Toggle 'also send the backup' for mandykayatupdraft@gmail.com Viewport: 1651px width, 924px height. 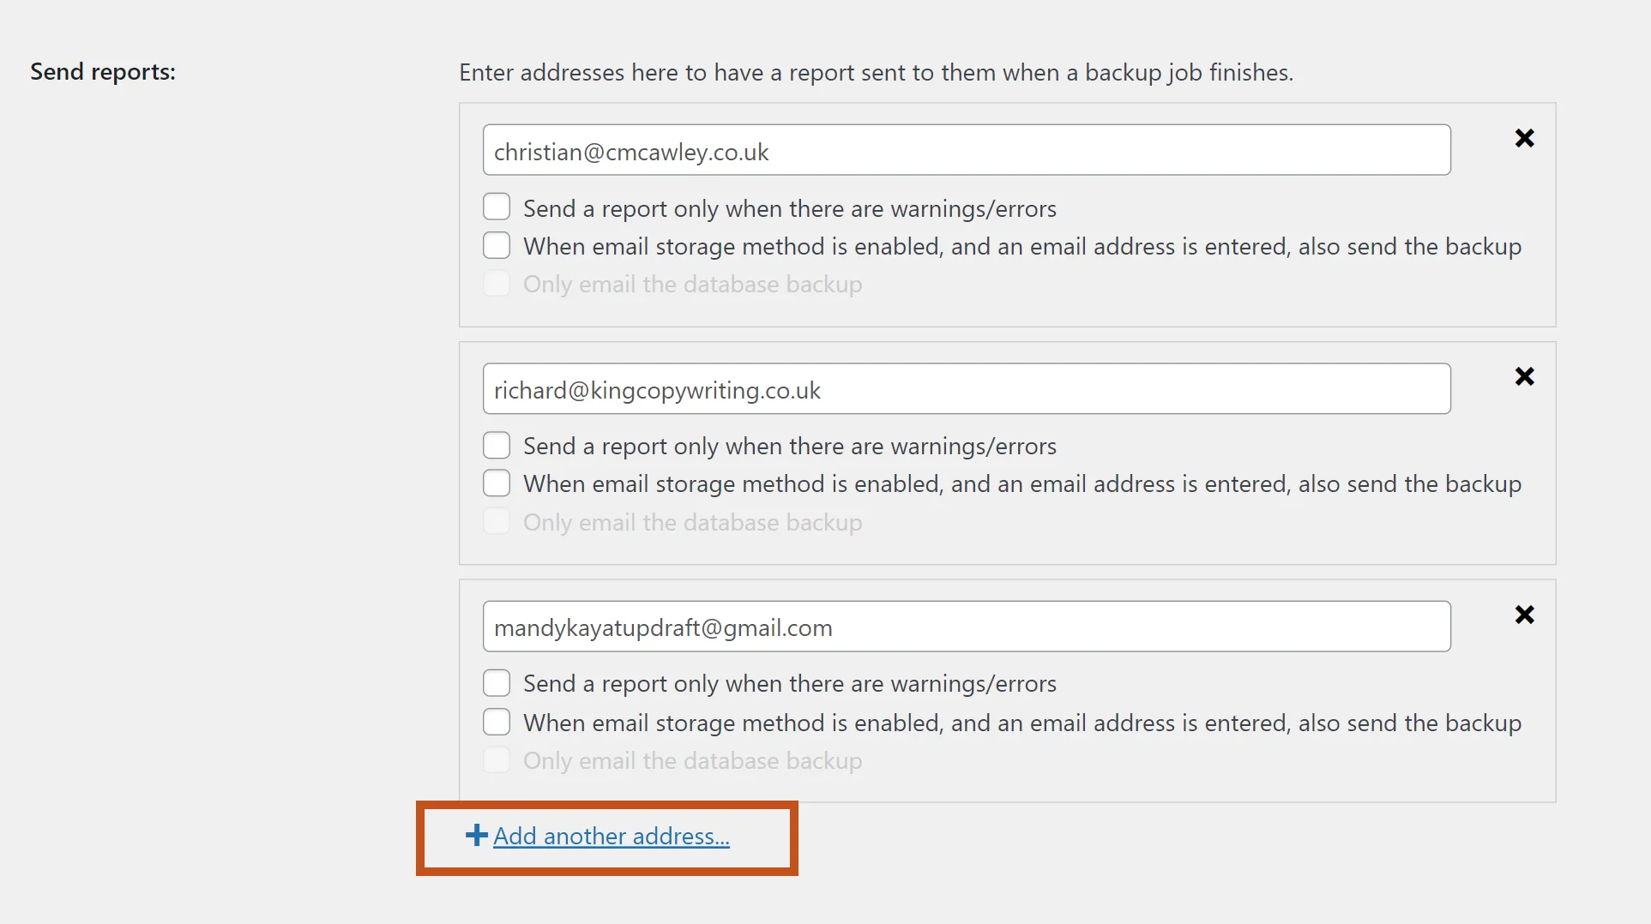coord(497,722)
